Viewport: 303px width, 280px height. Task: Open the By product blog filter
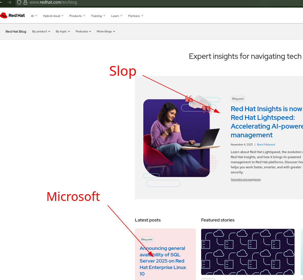(41, 32)
